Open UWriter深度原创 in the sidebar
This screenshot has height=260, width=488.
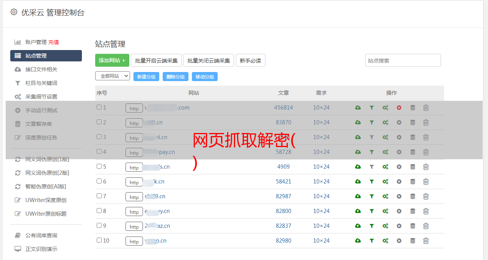pos(46,200)
